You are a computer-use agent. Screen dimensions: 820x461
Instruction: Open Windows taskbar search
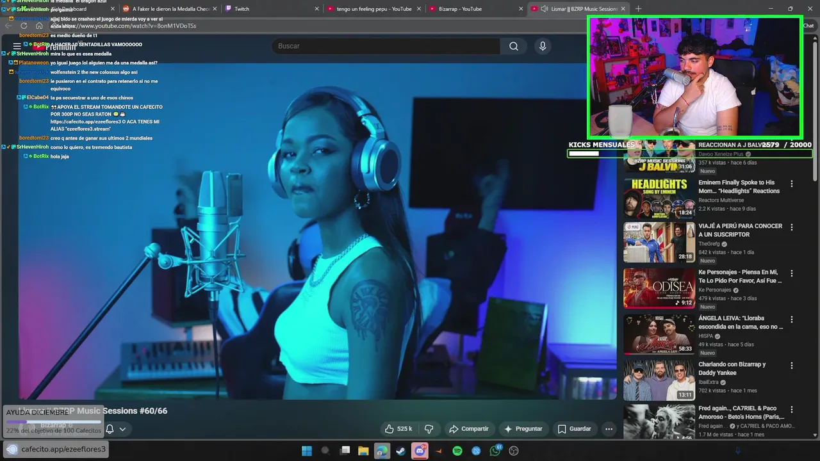tap(325, 451)
